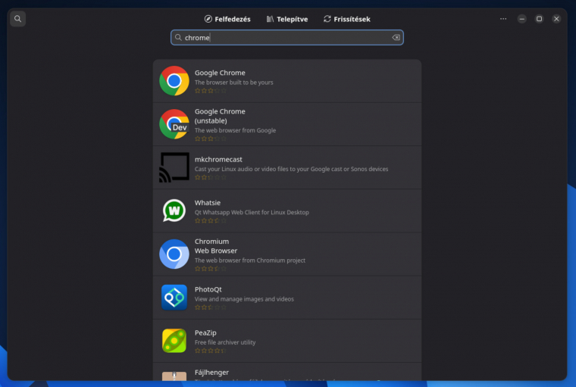Image resolution: width=576 pixels, height=387 pixels.
Task: Click 'The web browser from Google' description
Action: [x=235, y=130]
